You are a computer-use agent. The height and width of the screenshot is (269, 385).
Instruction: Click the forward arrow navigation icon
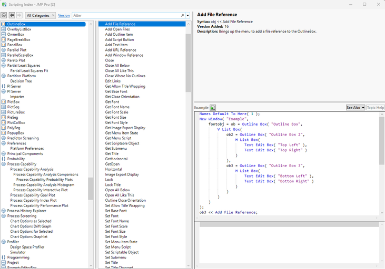pyautogui.click(x=19, y=16)
